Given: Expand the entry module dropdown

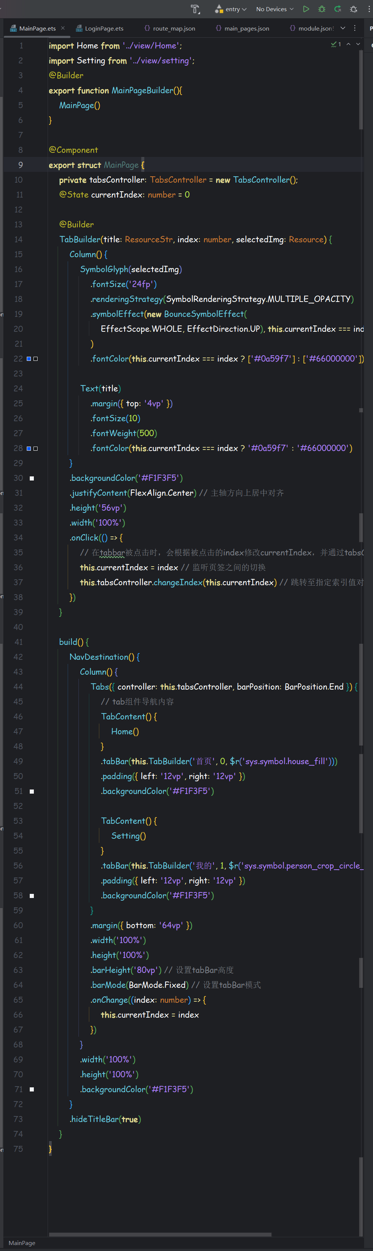Looking at the screenshot, I should [232, 9].
